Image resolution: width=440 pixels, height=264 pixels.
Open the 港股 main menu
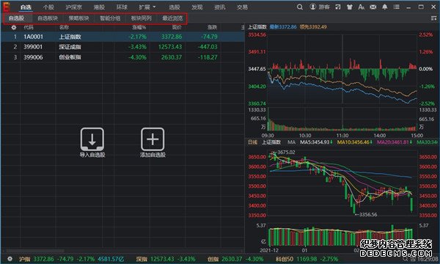(99, 7)
